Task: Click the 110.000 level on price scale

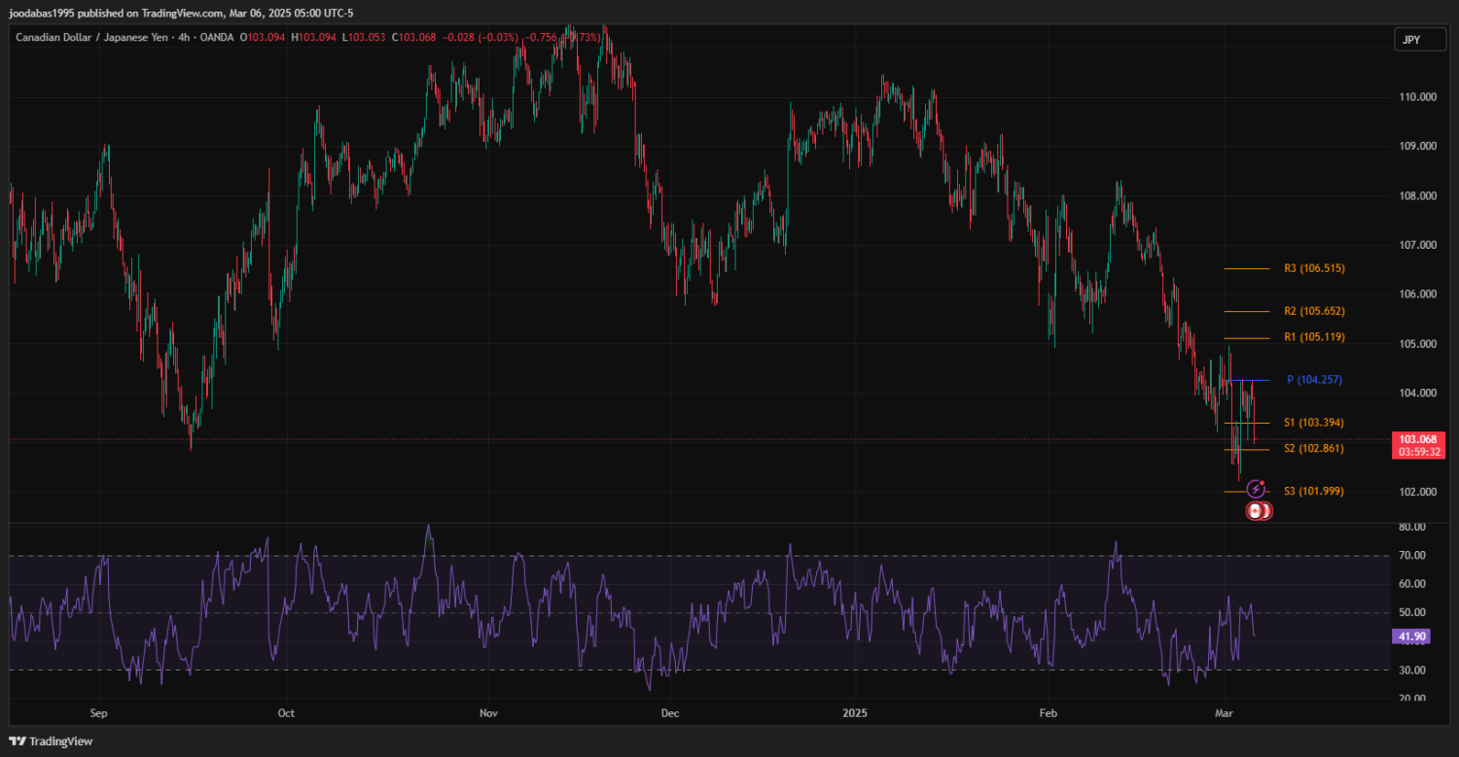Action: (x=1418, y=97)
